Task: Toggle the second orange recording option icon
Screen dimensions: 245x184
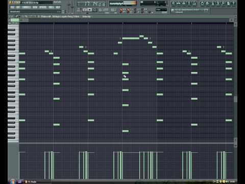Action: [128, 11]
